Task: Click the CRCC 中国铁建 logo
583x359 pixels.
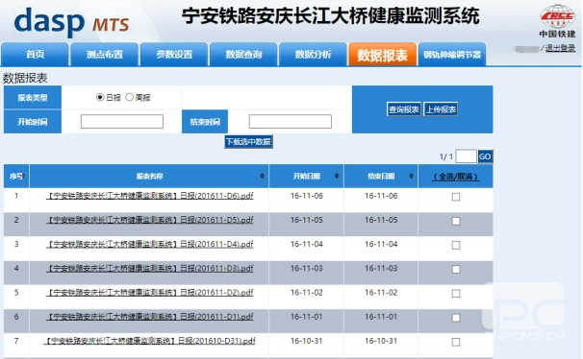Action: click(557, 21)
